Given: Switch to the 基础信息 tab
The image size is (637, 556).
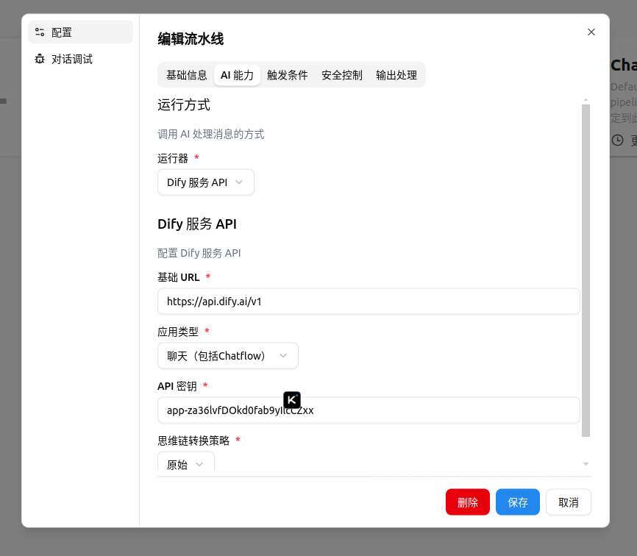Looking at the screenshot, I should (187, 75).
